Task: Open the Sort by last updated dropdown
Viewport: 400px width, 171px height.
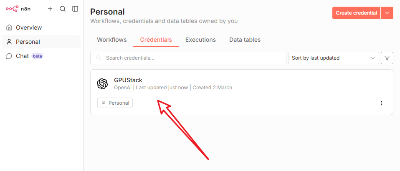Action: pos(333,58)
